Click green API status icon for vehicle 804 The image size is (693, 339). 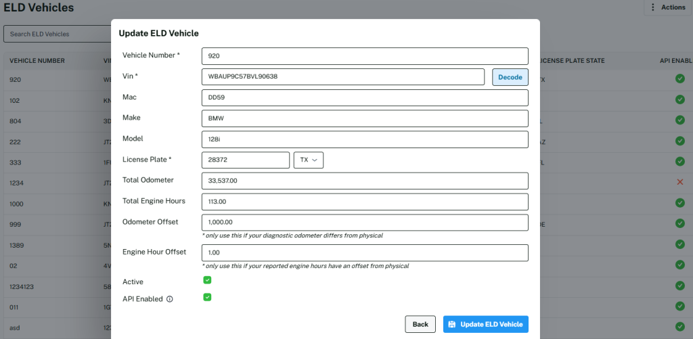point(679,120)
